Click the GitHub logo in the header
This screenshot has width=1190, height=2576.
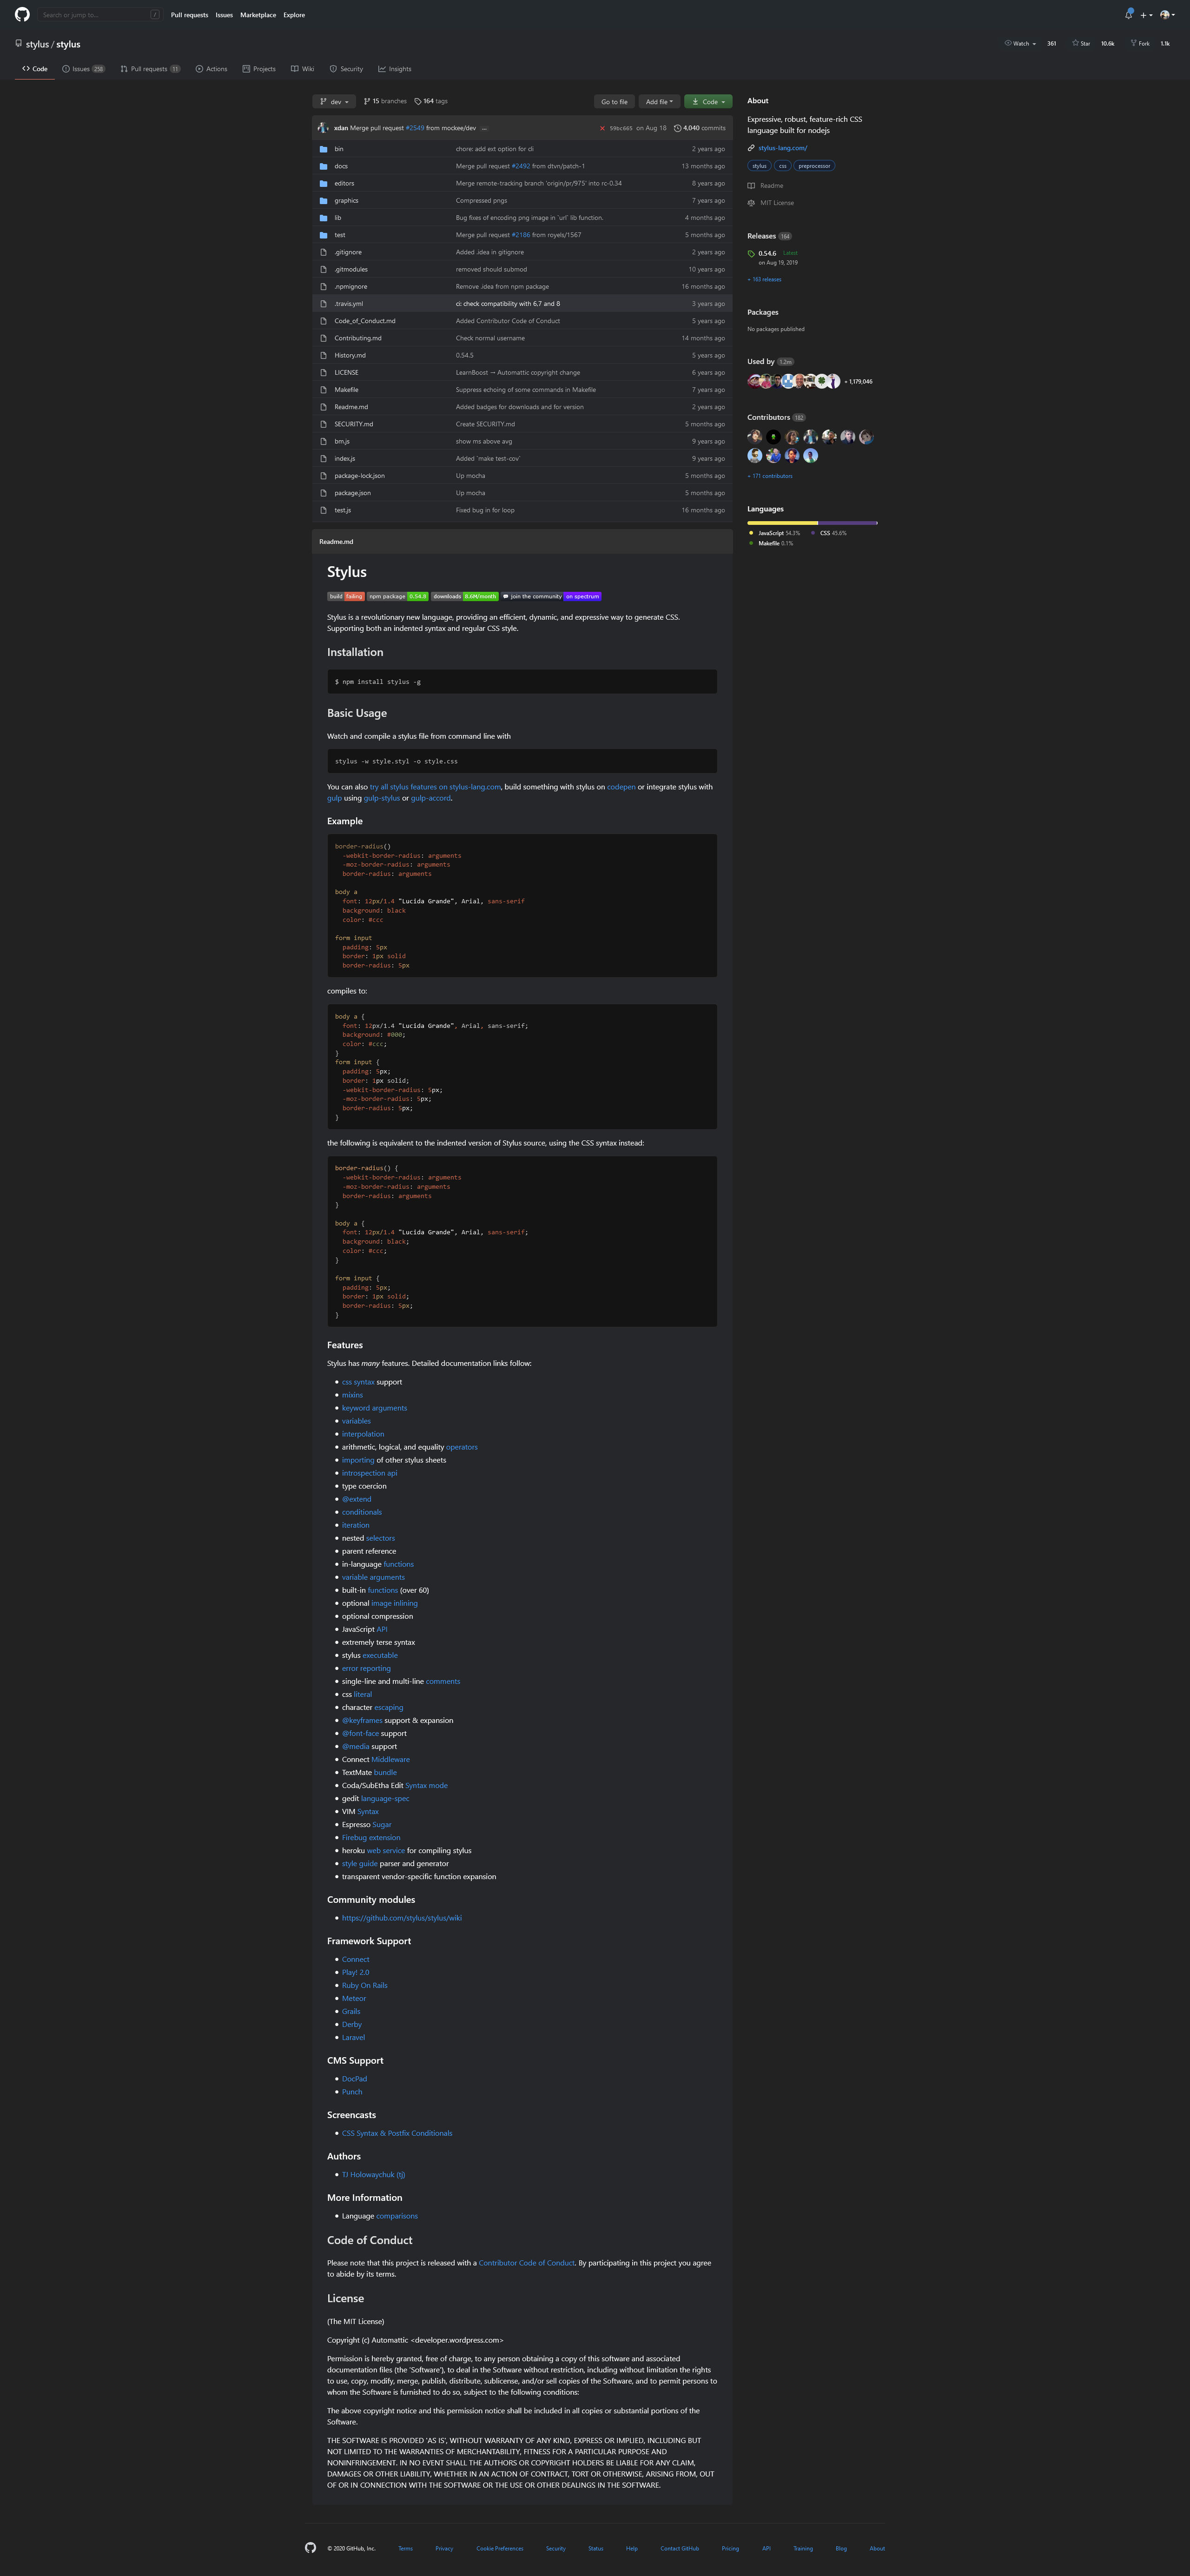[22, 14]
